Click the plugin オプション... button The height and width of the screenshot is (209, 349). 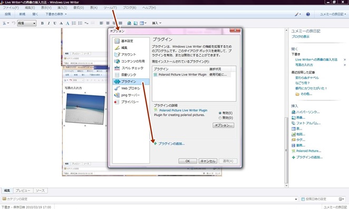tap(223, 125)
